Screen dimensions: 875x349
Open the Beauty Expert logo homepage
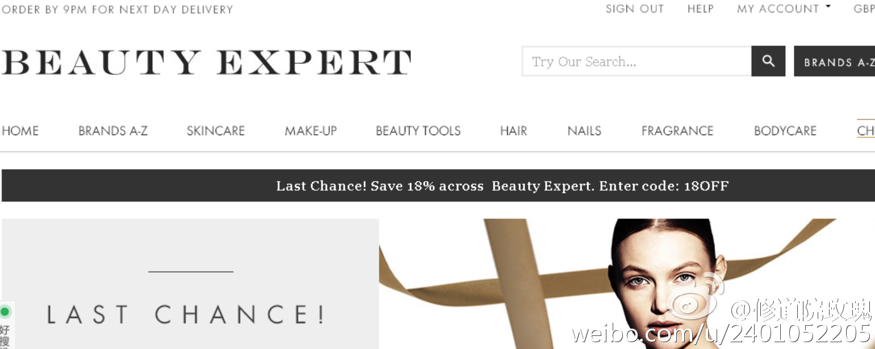coord(206,62)
